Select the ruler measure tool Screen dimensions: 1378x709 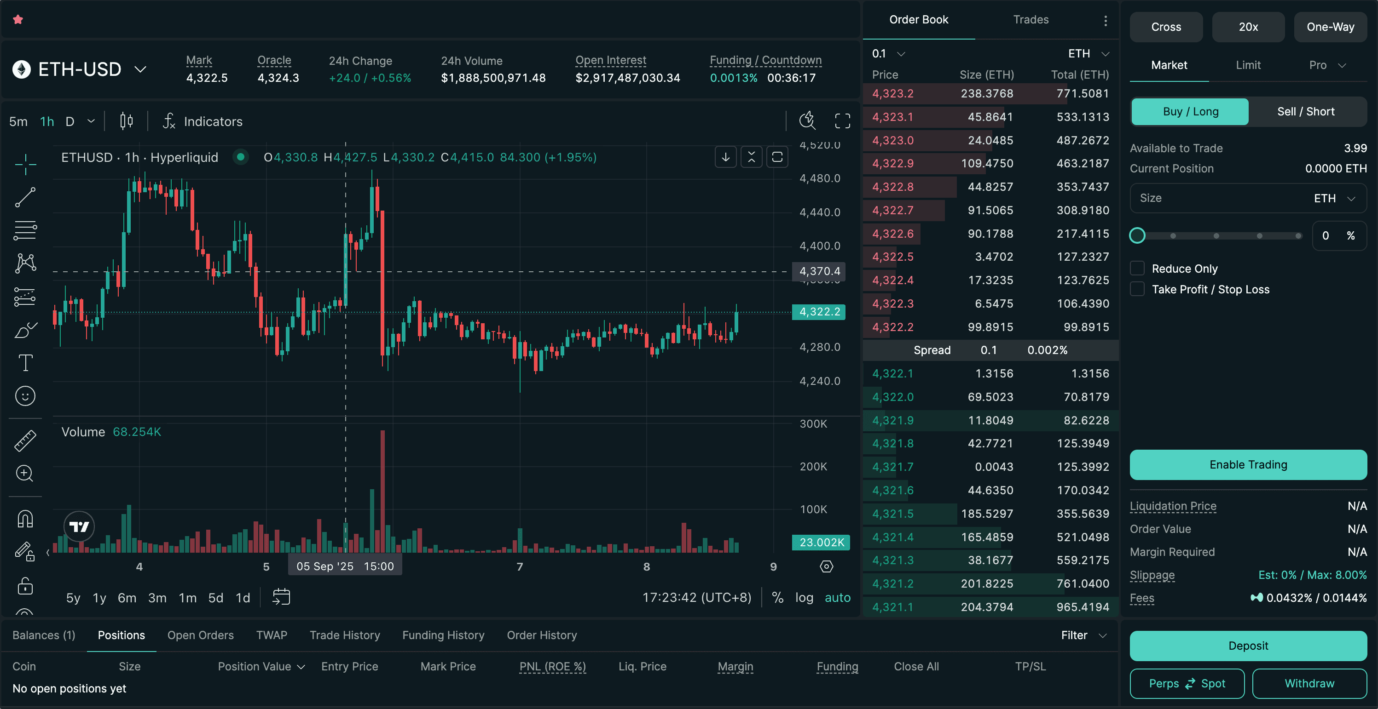point(25,440)
